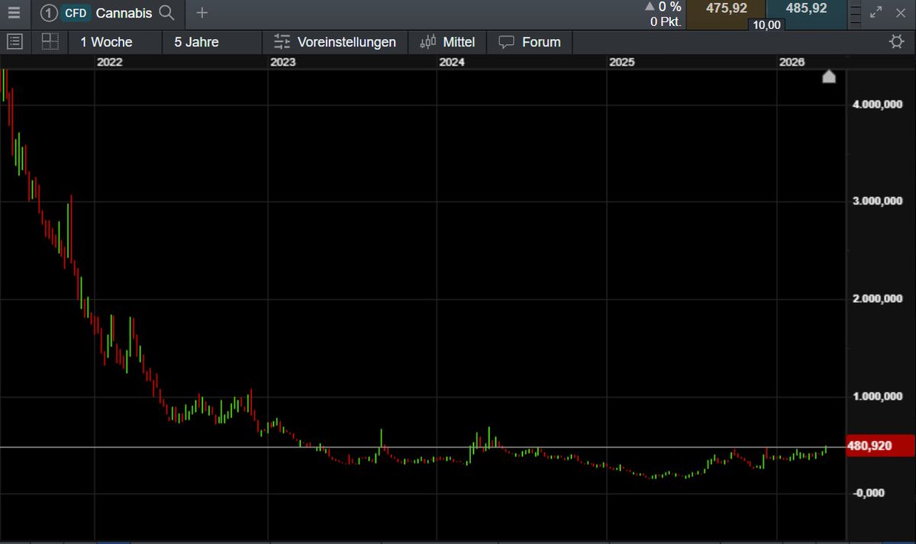Screen dimensions: 916x544
Task: Click the 2025 time axis label
Action: (x=622, y=63)
